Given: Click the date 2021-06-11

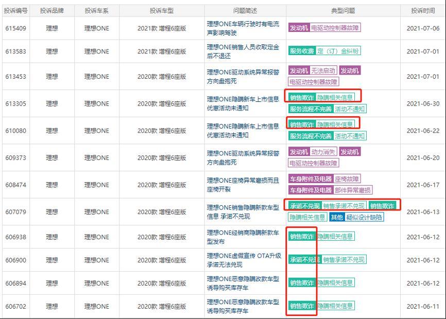Looking at the screenshot, I should click(x=423, y=306).
